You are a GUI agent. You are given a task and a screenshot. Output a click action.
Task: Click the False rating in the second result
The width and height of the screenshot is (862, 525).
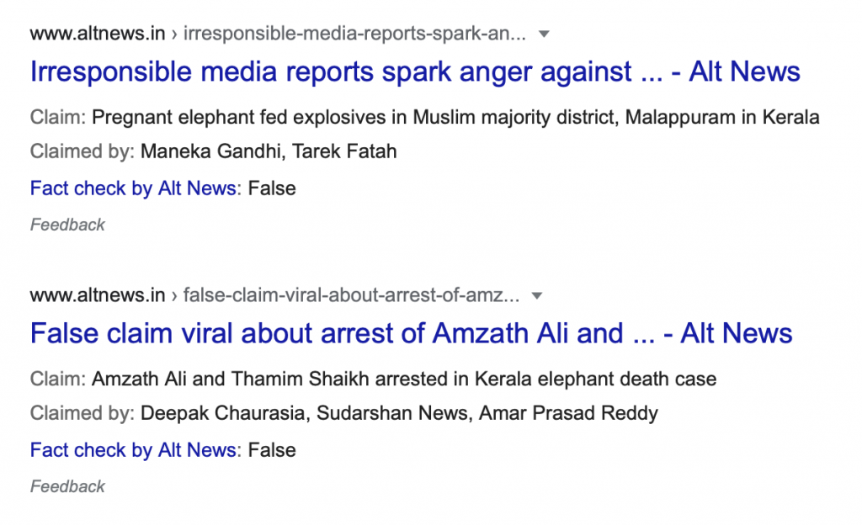[272, 450]
